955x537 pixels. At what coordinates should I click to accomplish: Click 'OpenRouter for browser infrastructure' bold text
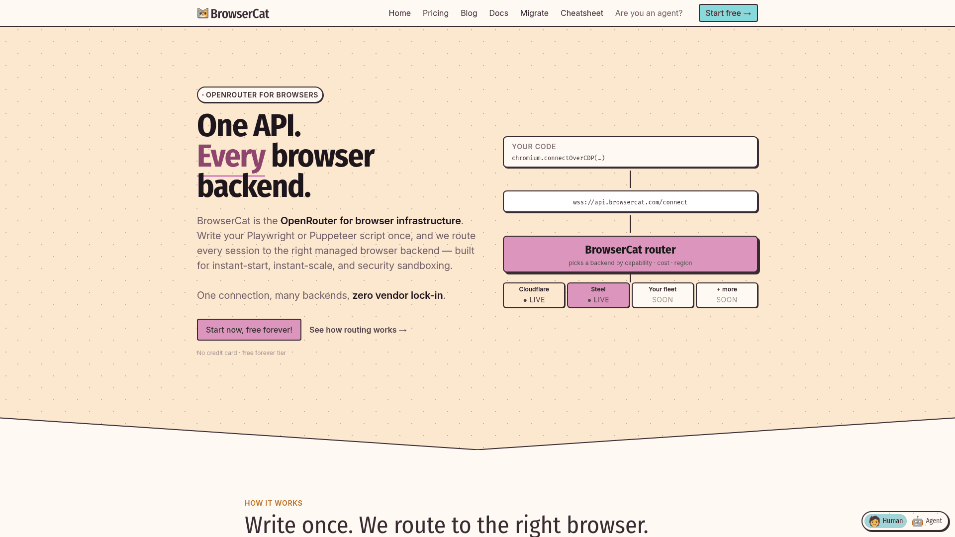click(371, 221)
